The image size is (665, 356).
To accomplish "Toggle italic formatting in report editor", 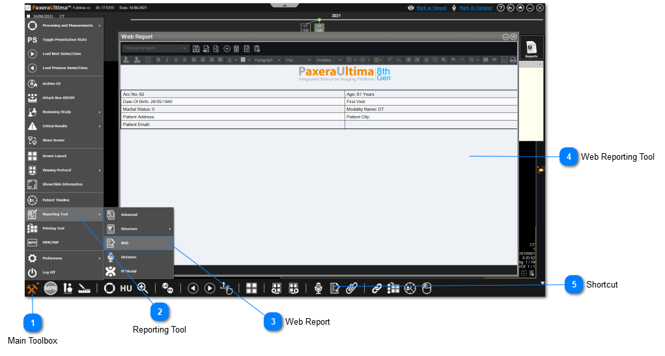I will (x=167, y=59).
